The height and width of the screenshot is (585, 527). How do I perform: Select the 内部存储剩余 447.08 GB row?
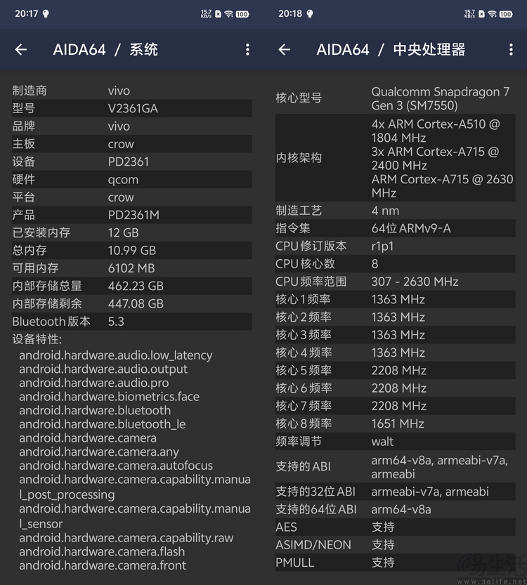pos(132,303)
